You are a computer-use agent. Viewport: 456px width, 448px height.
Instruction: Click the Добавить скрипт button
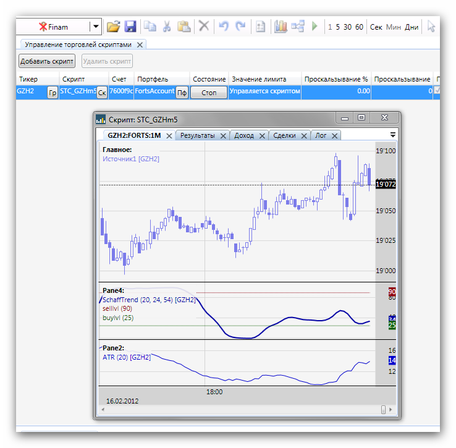(x=47, y=61)
